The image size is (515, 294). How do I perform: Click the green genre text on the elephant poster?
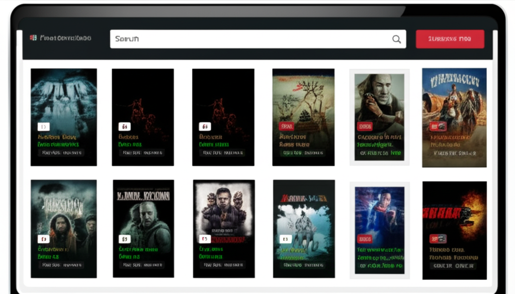pos(292,257)
